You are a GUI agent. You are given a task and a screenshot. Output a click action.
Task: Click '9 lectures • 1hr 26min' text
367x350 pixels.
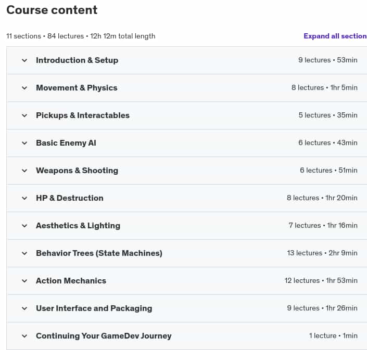pyautogui.click(x=322, y=308)
